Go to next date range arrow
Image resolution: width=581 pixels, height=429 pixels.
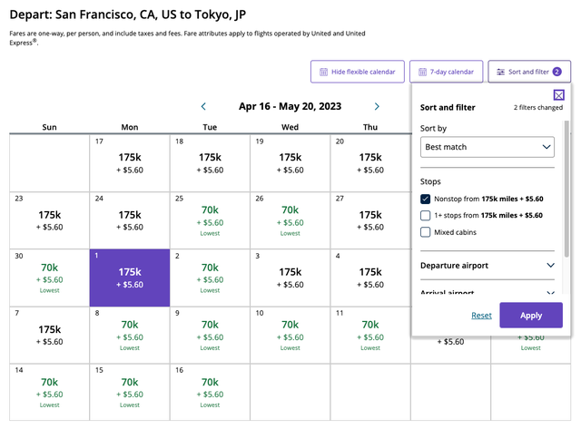[x=377, y=106]
